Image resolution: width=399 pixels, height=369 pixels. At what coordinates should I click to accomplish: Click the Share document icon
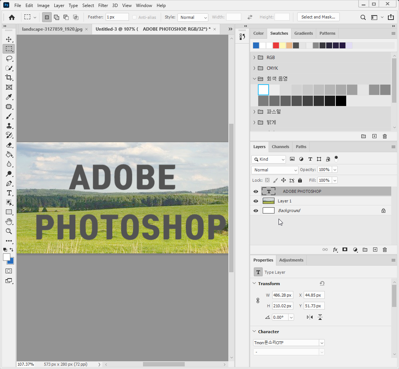tap(391, 17)
